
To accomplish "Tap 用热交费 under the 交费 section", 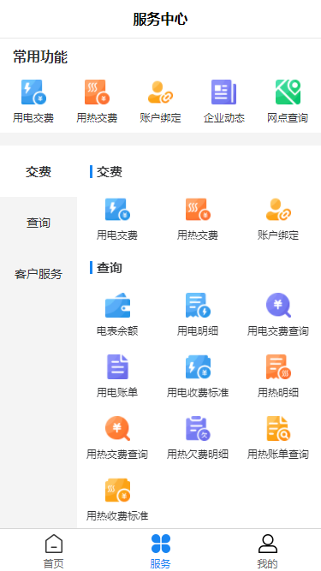I will tap(198, 219).
